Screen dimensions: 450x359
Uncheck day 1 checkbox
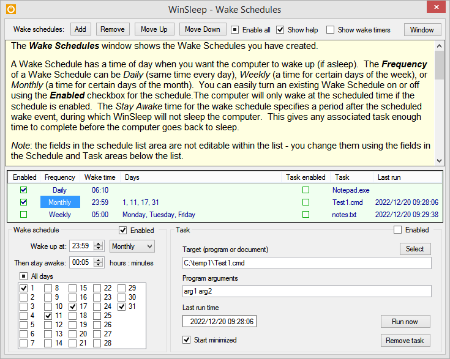coord(23,288)
